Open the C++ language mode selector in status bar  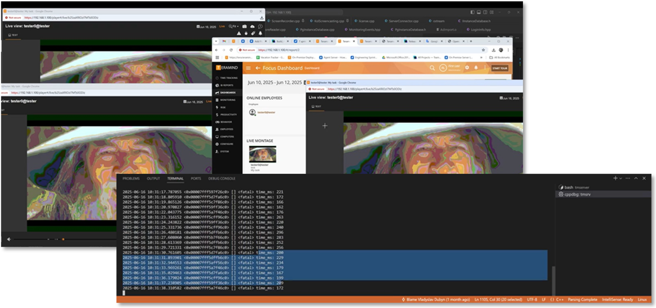click(x=560, y=300)
